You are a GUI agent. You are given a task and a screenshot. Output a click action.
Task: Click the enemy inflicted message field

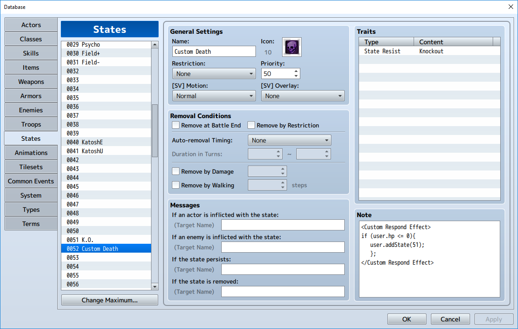click(x=283, y=247)
